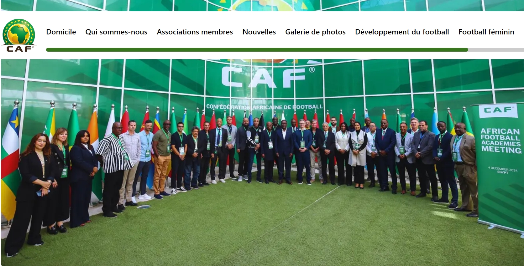524x266 pixels.
Task: Click the group photo hero image
Action: tap(262, 162)
